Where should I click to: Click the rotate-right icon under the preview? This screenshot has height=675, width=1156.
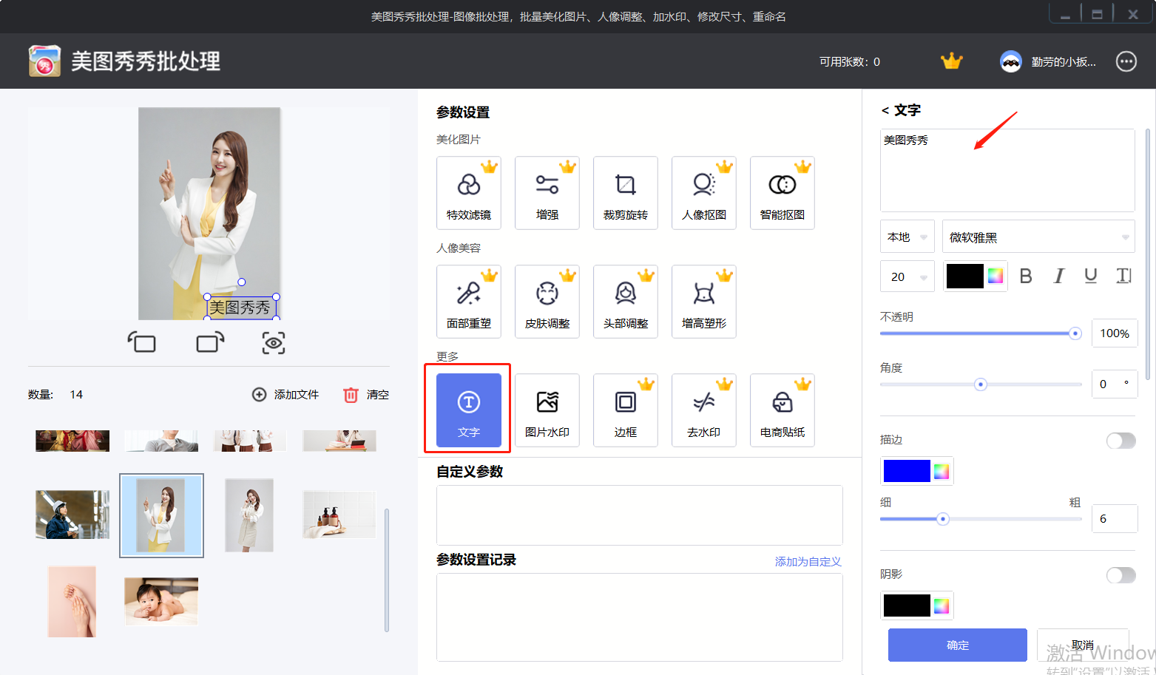tap(210, 342)
